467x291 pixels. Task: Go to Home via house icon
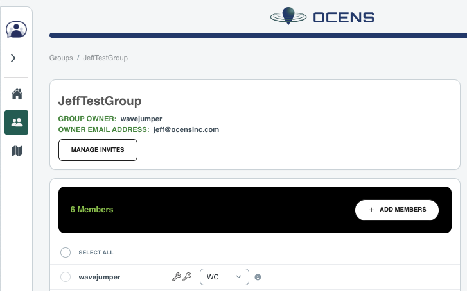point(17,94)
